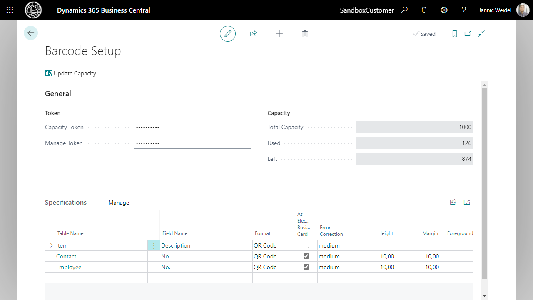This screenshot has width=533, height=300.
Task: Delete record using trash icon
Action: pyautogui.click(x=305, y=34)
